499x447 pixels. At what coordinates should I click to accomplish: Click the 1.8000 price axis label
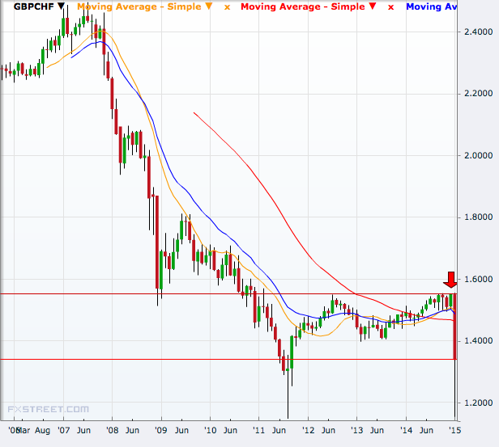pyautogui.click(x=478, y=217)
